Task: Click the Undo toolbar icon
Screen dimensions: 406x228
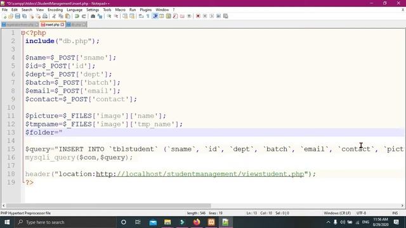Action: (77, 16)
